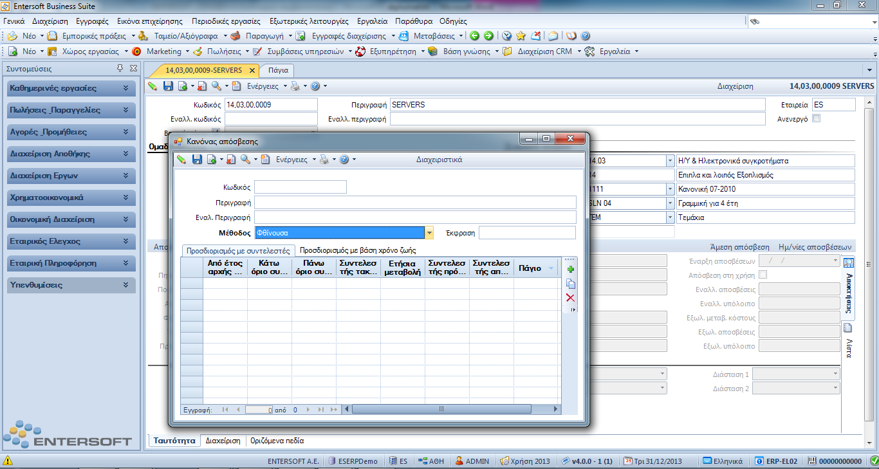Click Αποκτήσεις vertical side tab icon

[848, 263]
